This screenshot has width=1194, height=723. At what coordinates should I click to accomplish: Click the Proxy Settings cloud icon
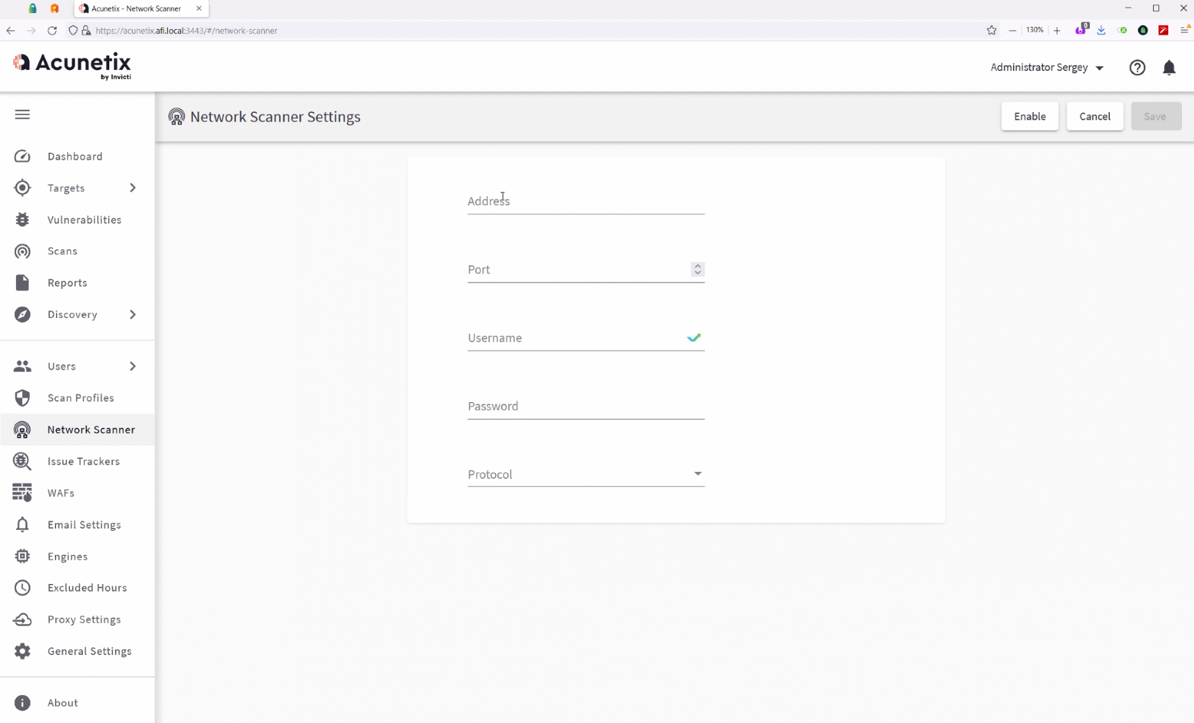22,619
